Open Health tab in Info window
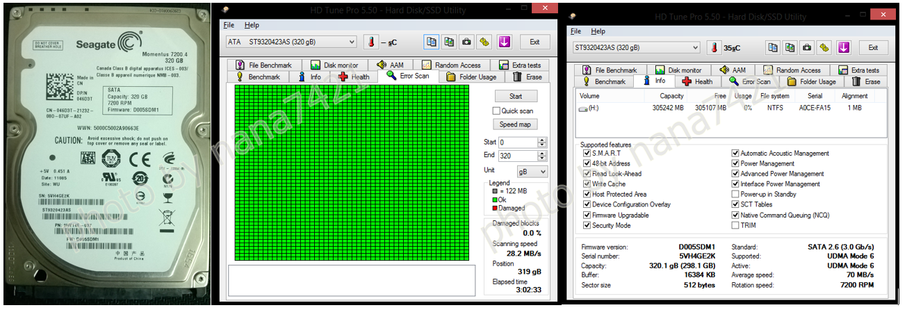The height and width of the screenshot is (310, 907). (698, 82)
